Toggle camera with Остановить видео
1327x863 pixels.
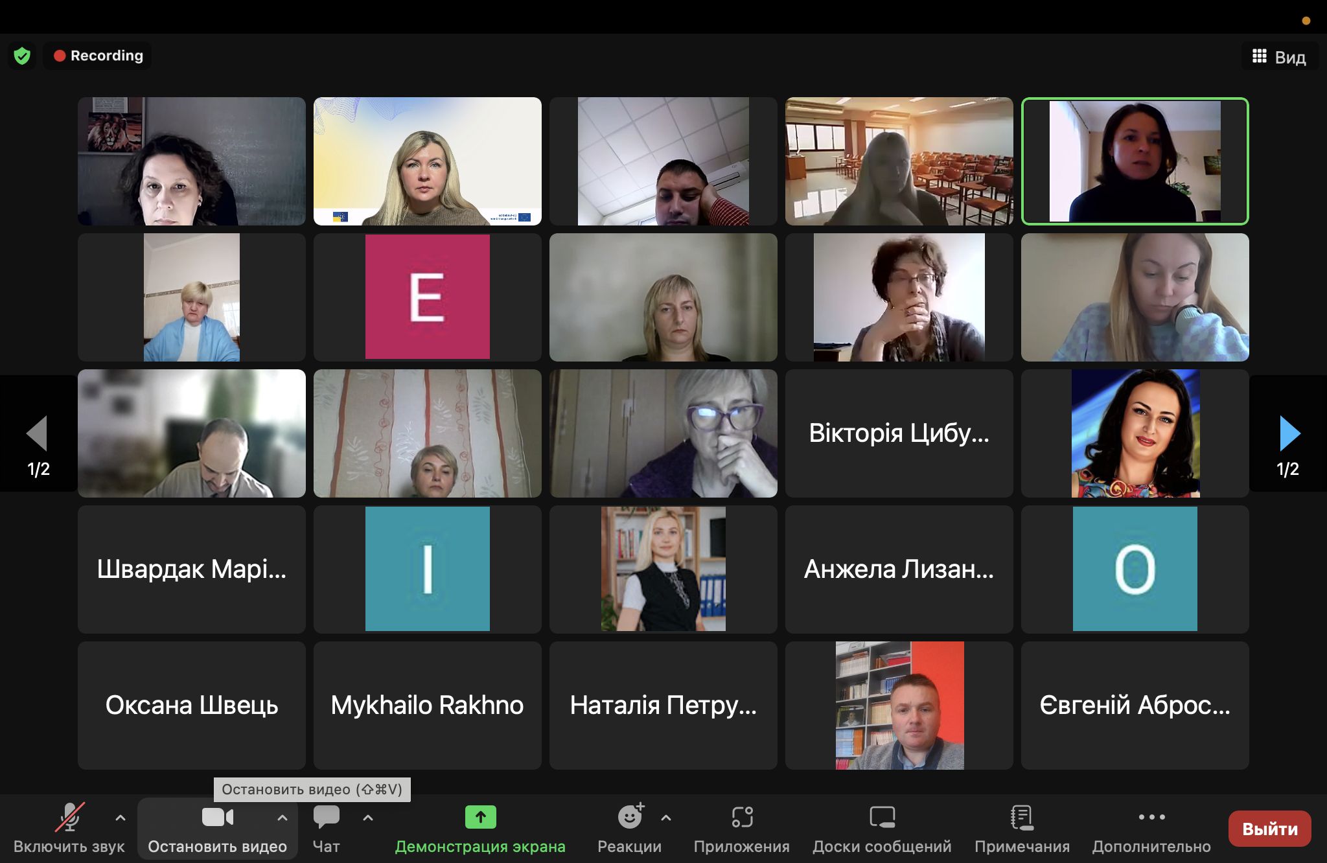(217, 818)
